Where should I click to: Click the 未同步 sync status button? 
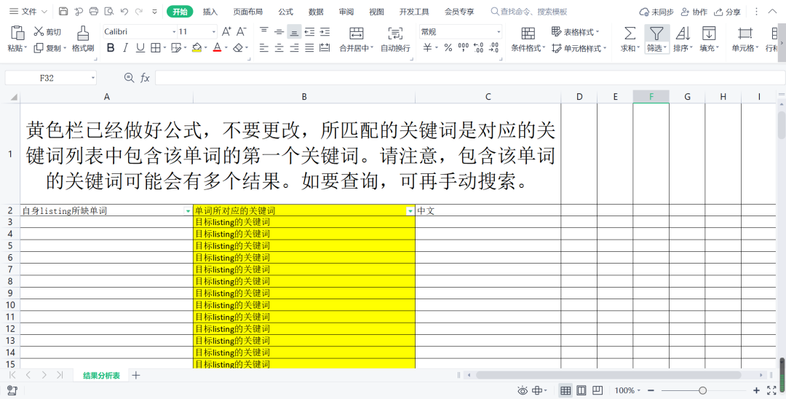(x=656, y=12)
